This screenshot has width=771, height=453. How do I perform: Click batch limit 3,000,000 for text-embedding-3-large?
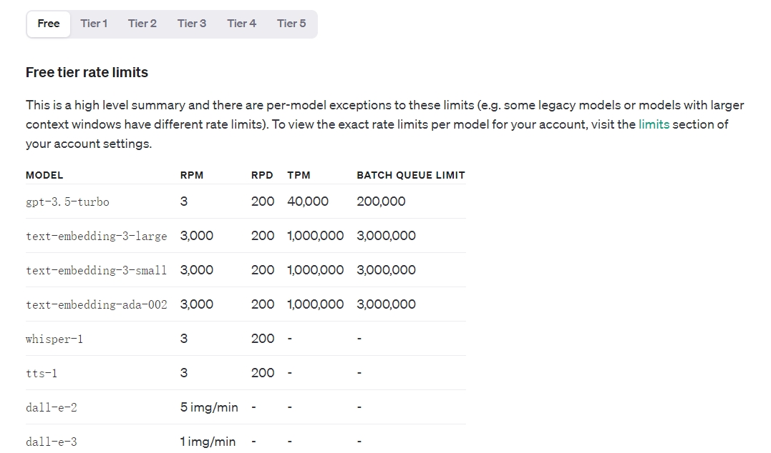(387, 236)
